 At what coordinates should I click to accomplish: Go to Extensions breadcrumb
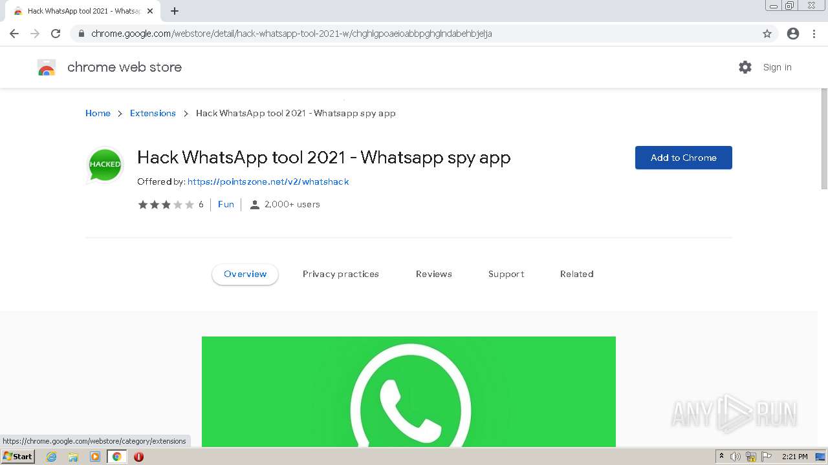pos(153,113)
